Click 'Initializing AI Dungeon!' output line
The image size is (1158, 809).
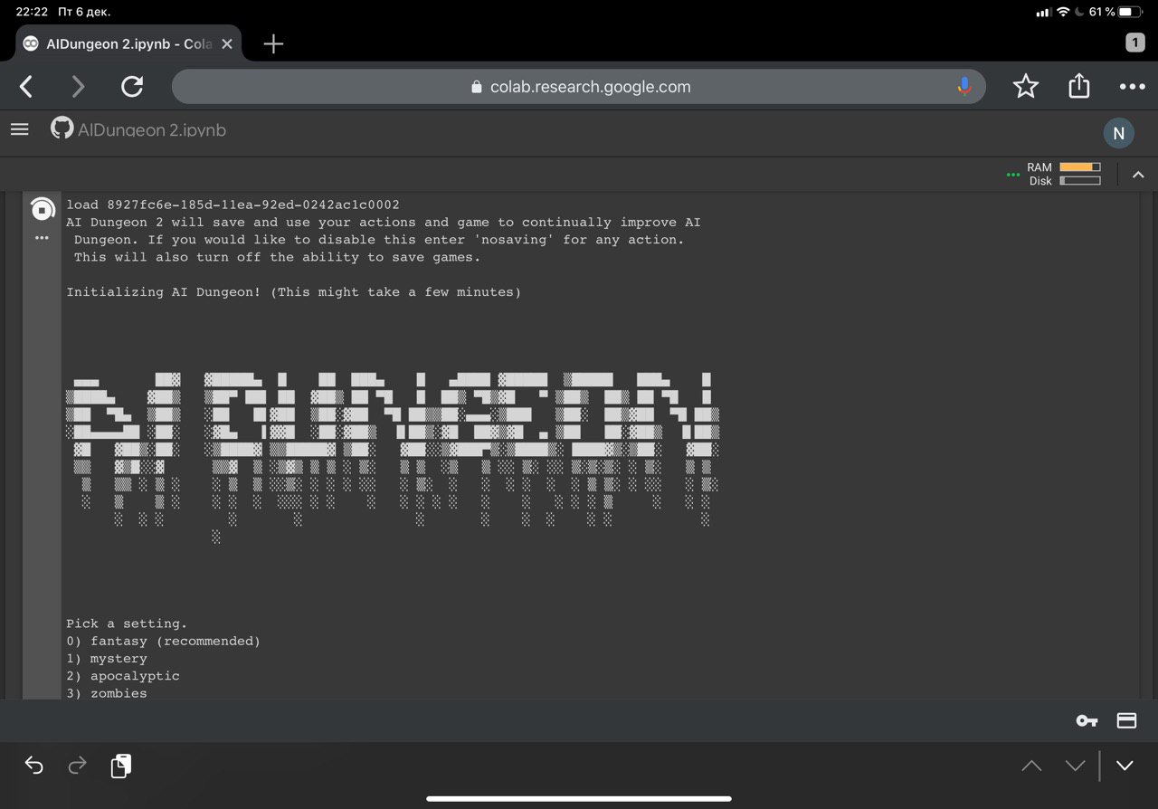pyautogui.click(x=294, y=292)
